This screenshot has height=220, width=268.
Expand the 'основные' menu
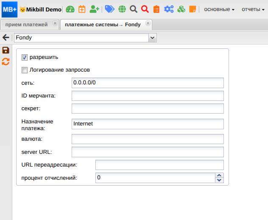219,9
